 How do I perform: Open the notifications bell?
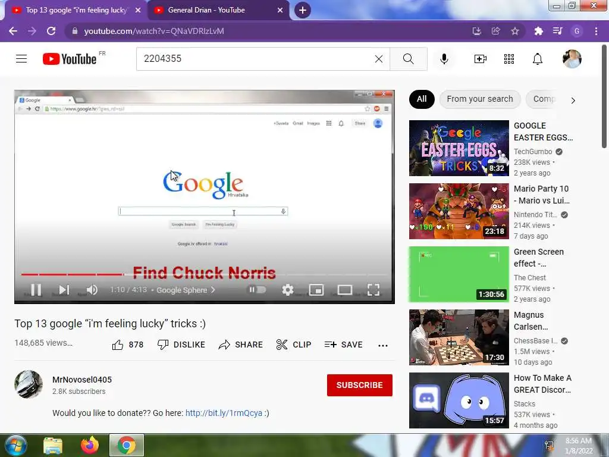[x=538, y=59]
